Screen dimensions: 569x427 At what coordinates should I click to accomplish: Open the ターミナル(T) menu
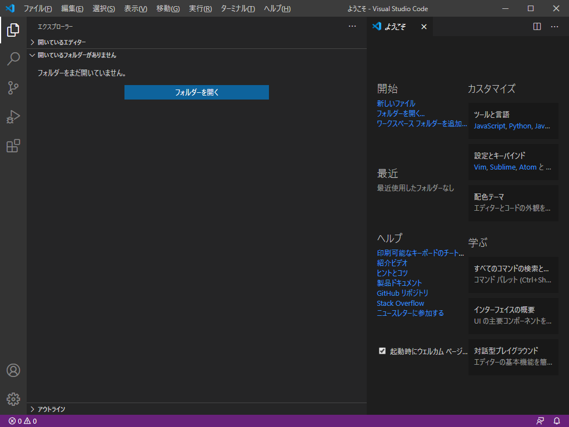238,8
